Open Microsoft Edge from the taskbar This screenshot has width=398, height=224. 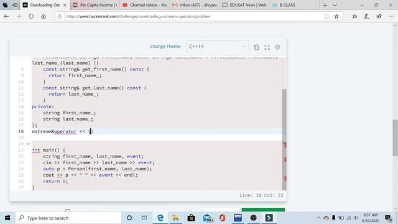(x=160, y=218)
